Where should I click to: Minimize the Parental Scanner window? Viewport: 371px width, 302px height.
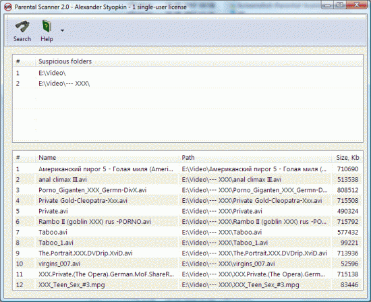[327, 5]
